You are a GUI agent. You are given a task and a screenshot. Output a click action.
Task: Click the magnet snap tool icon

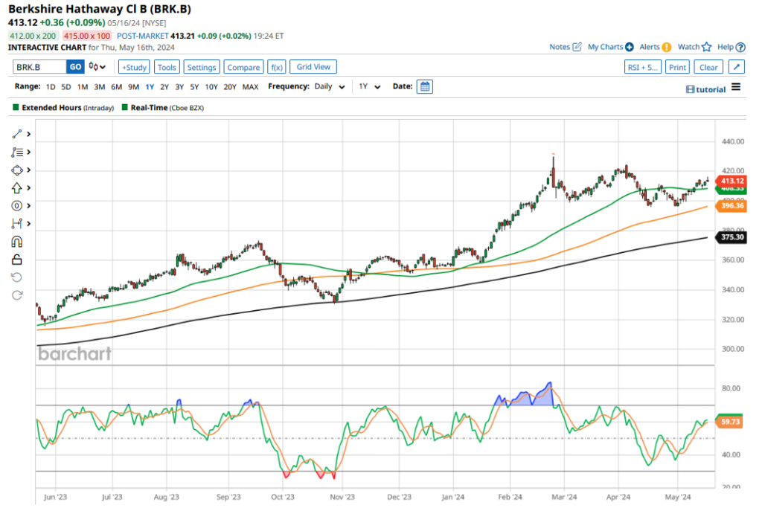[x=17, y=241]
